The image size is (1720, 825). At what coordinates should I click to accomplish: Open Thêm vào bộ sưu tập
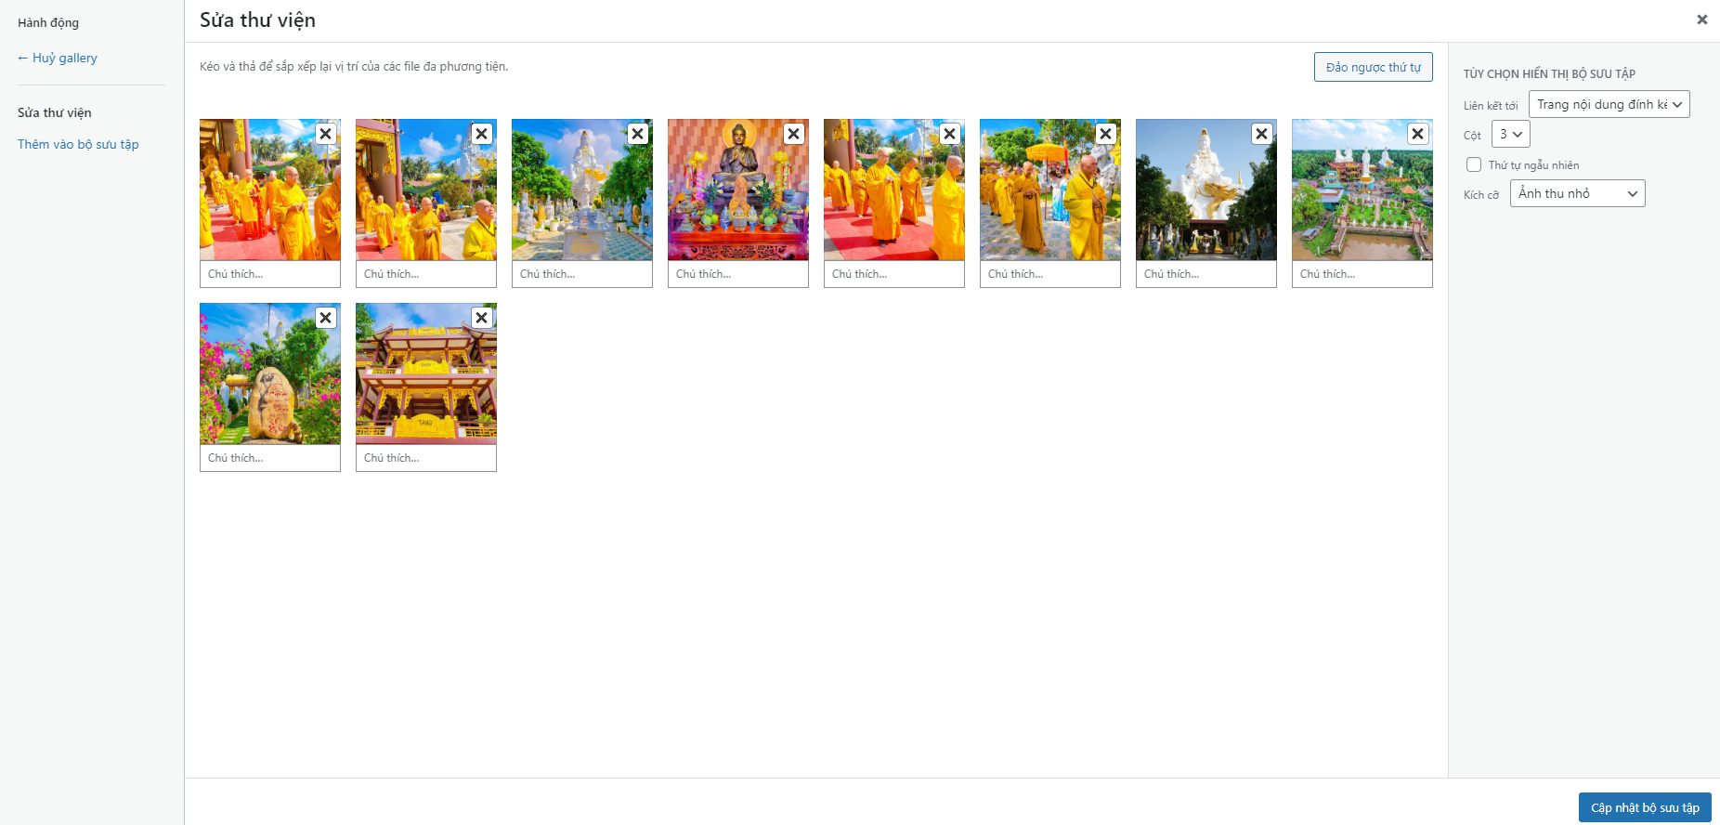tap(78, 144)
